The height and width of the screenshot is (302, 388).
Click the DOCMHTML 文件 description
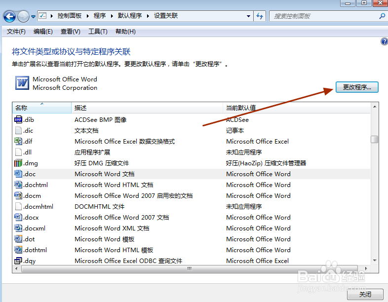pyautogui.click(x=100, y=207)
